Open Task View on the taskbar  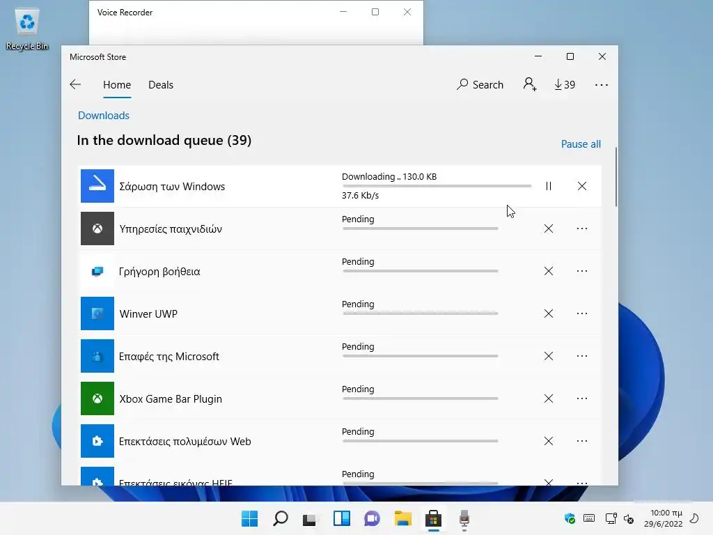pyautogui.click(x=311, y=518)
